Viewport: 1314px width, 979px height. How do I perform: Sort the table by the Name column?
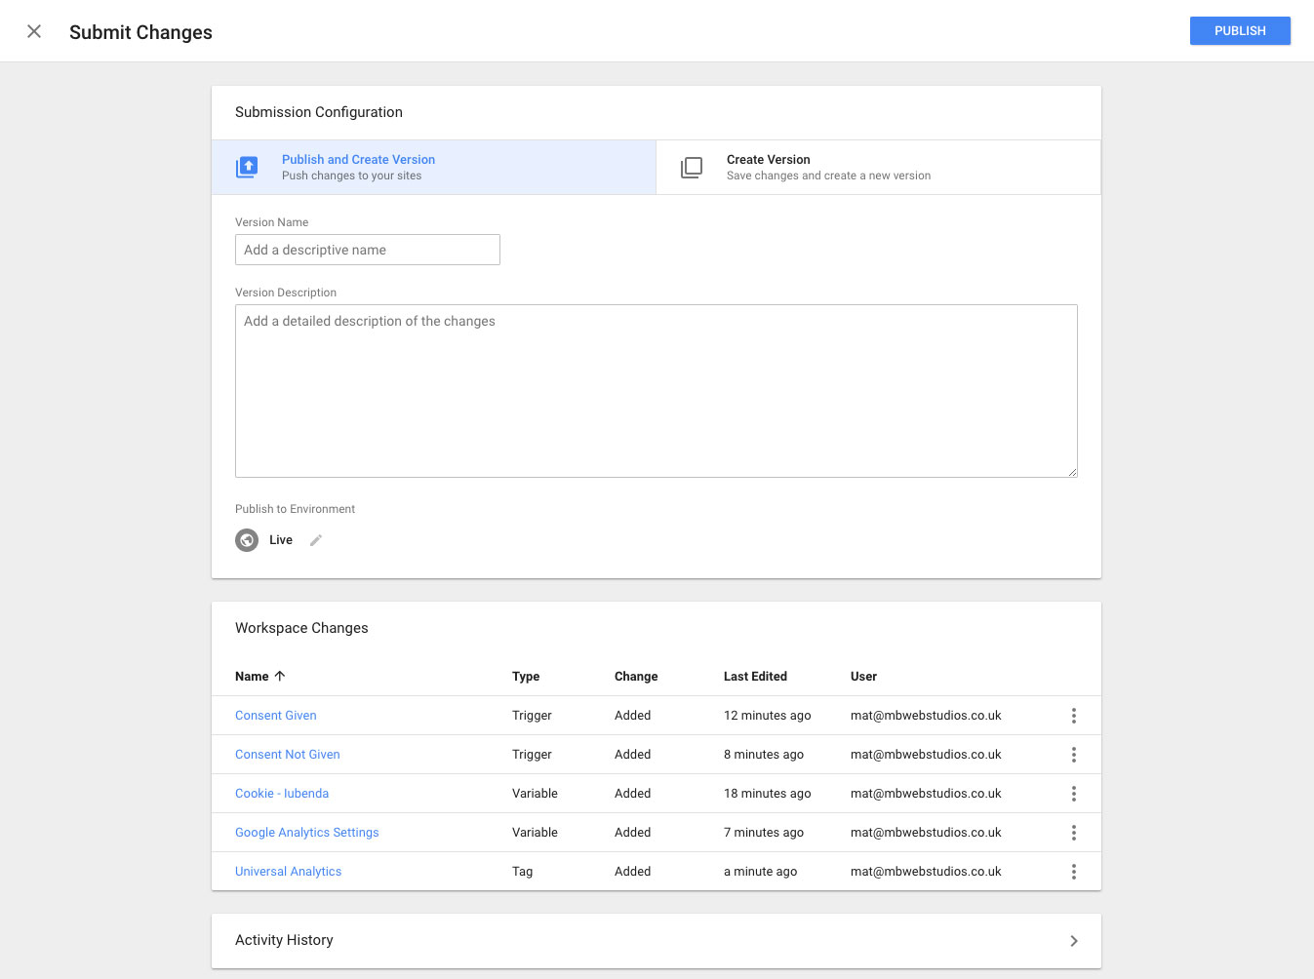pyautogui.click(x=252, y=676)
